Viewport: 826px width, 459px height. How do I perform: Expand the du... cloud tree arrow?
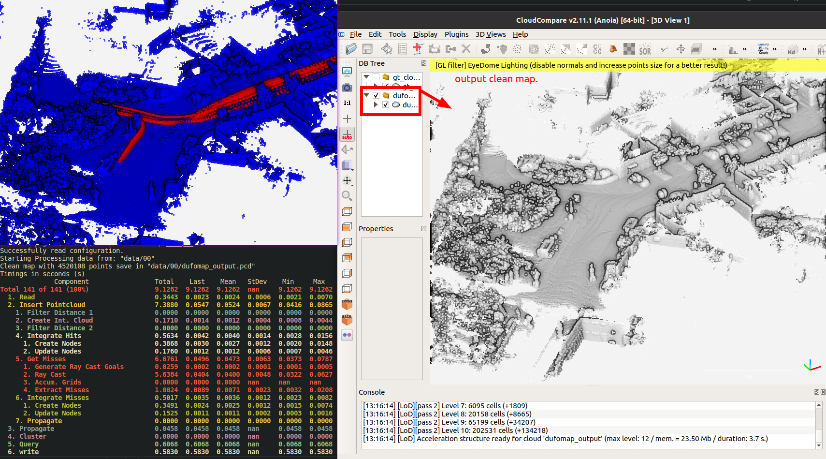[376, 104]
